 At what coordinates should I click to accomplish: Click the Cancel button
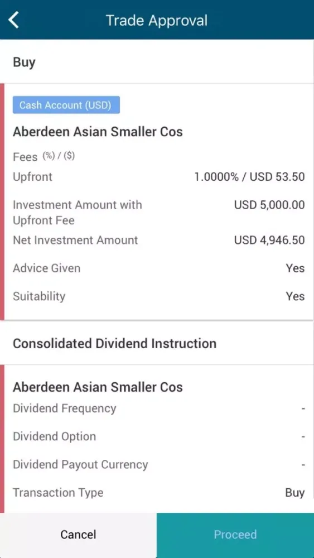(78, 535)
